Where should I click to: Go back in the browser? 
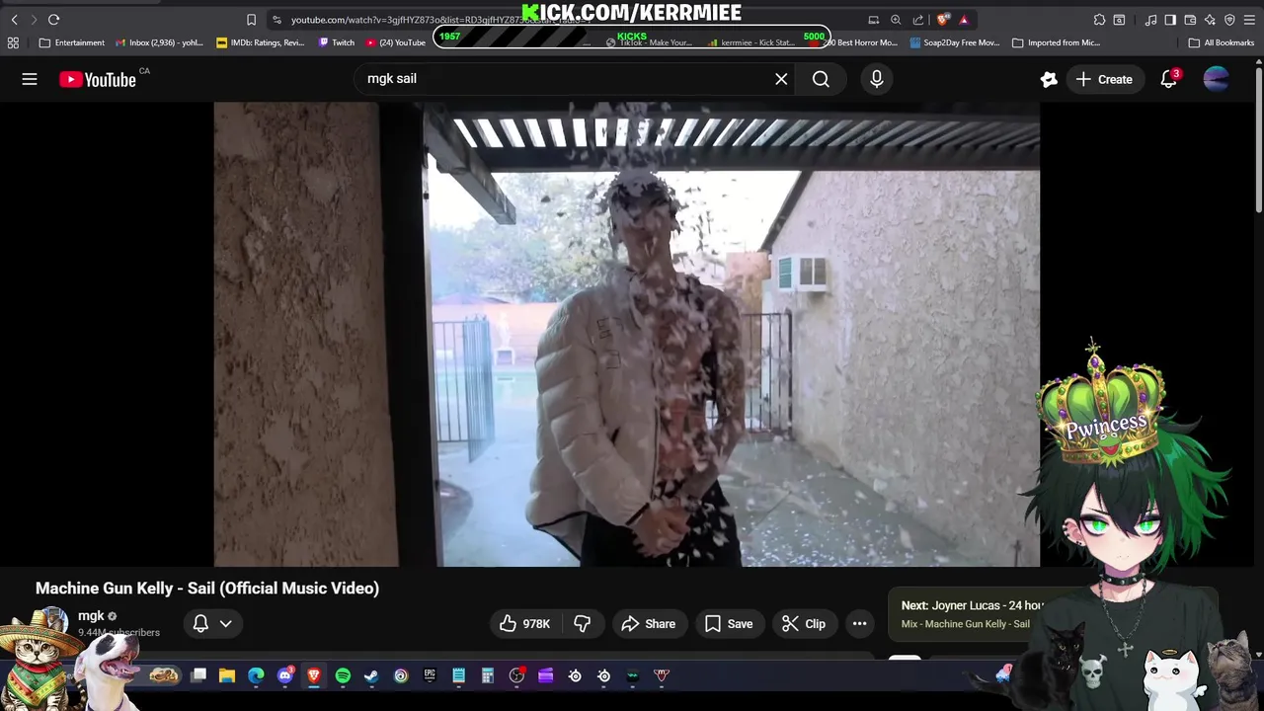point(15,20)
